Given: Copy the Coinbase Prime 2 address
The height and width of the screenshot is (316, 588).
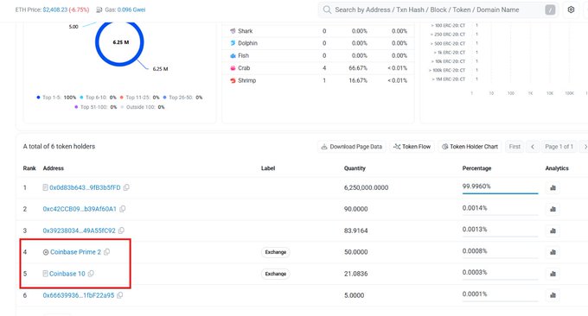Looking at the screenshot, I should 107,252.
